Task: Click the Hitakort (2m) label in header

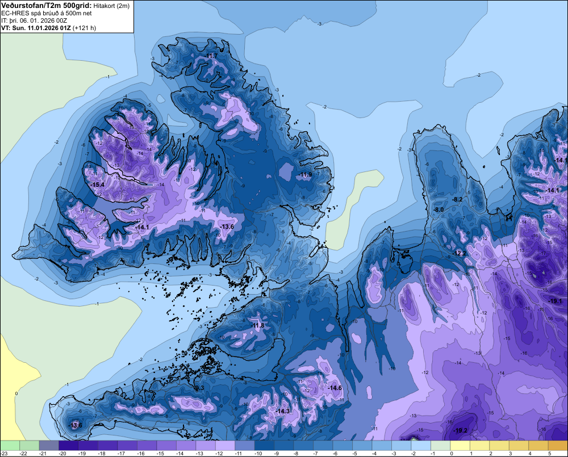Action: pyautogui.click(x=111, y=6)
